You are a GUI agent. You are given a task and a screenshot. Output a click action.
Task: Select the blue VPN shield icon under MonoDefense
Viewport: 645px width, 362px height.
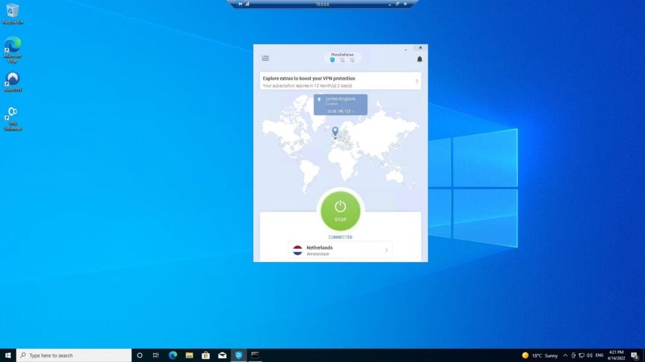click(333, 60)
